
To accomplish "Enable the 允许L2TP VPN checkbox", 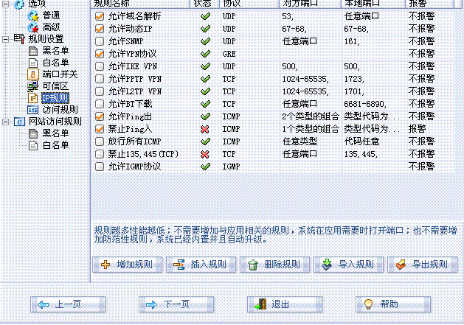I will (x=100, y=91).
